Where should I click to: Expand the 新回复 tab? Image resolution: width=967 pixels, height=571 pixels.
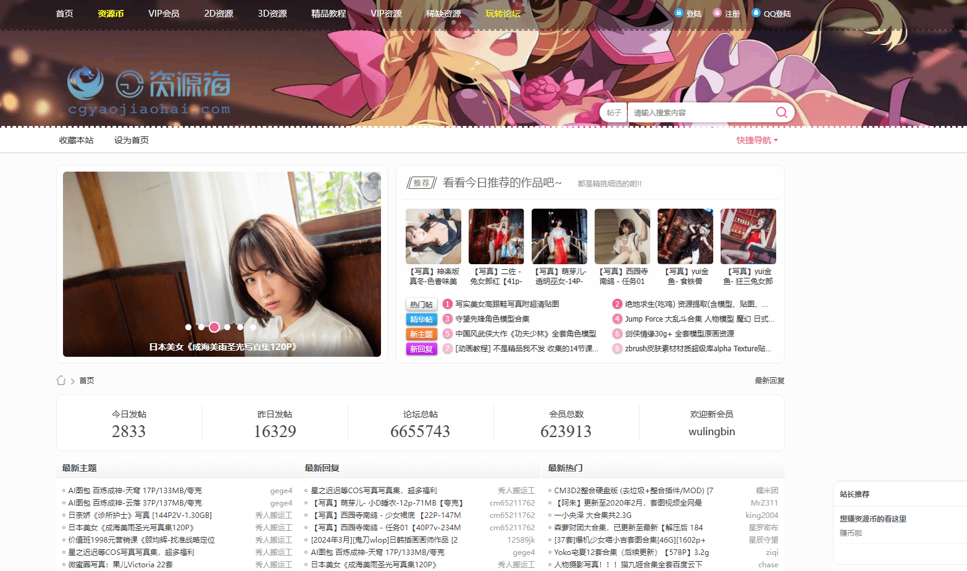click(x=421, y=348)
